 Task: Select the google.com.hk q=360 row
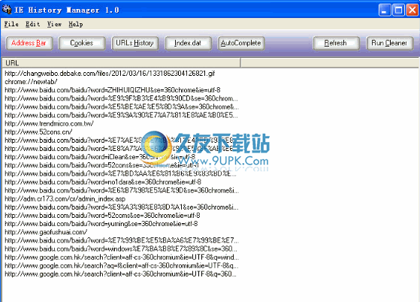click(121, 274)
